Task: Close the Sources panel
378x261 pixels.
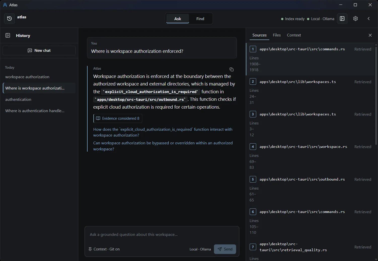Action: click(370, 35)
